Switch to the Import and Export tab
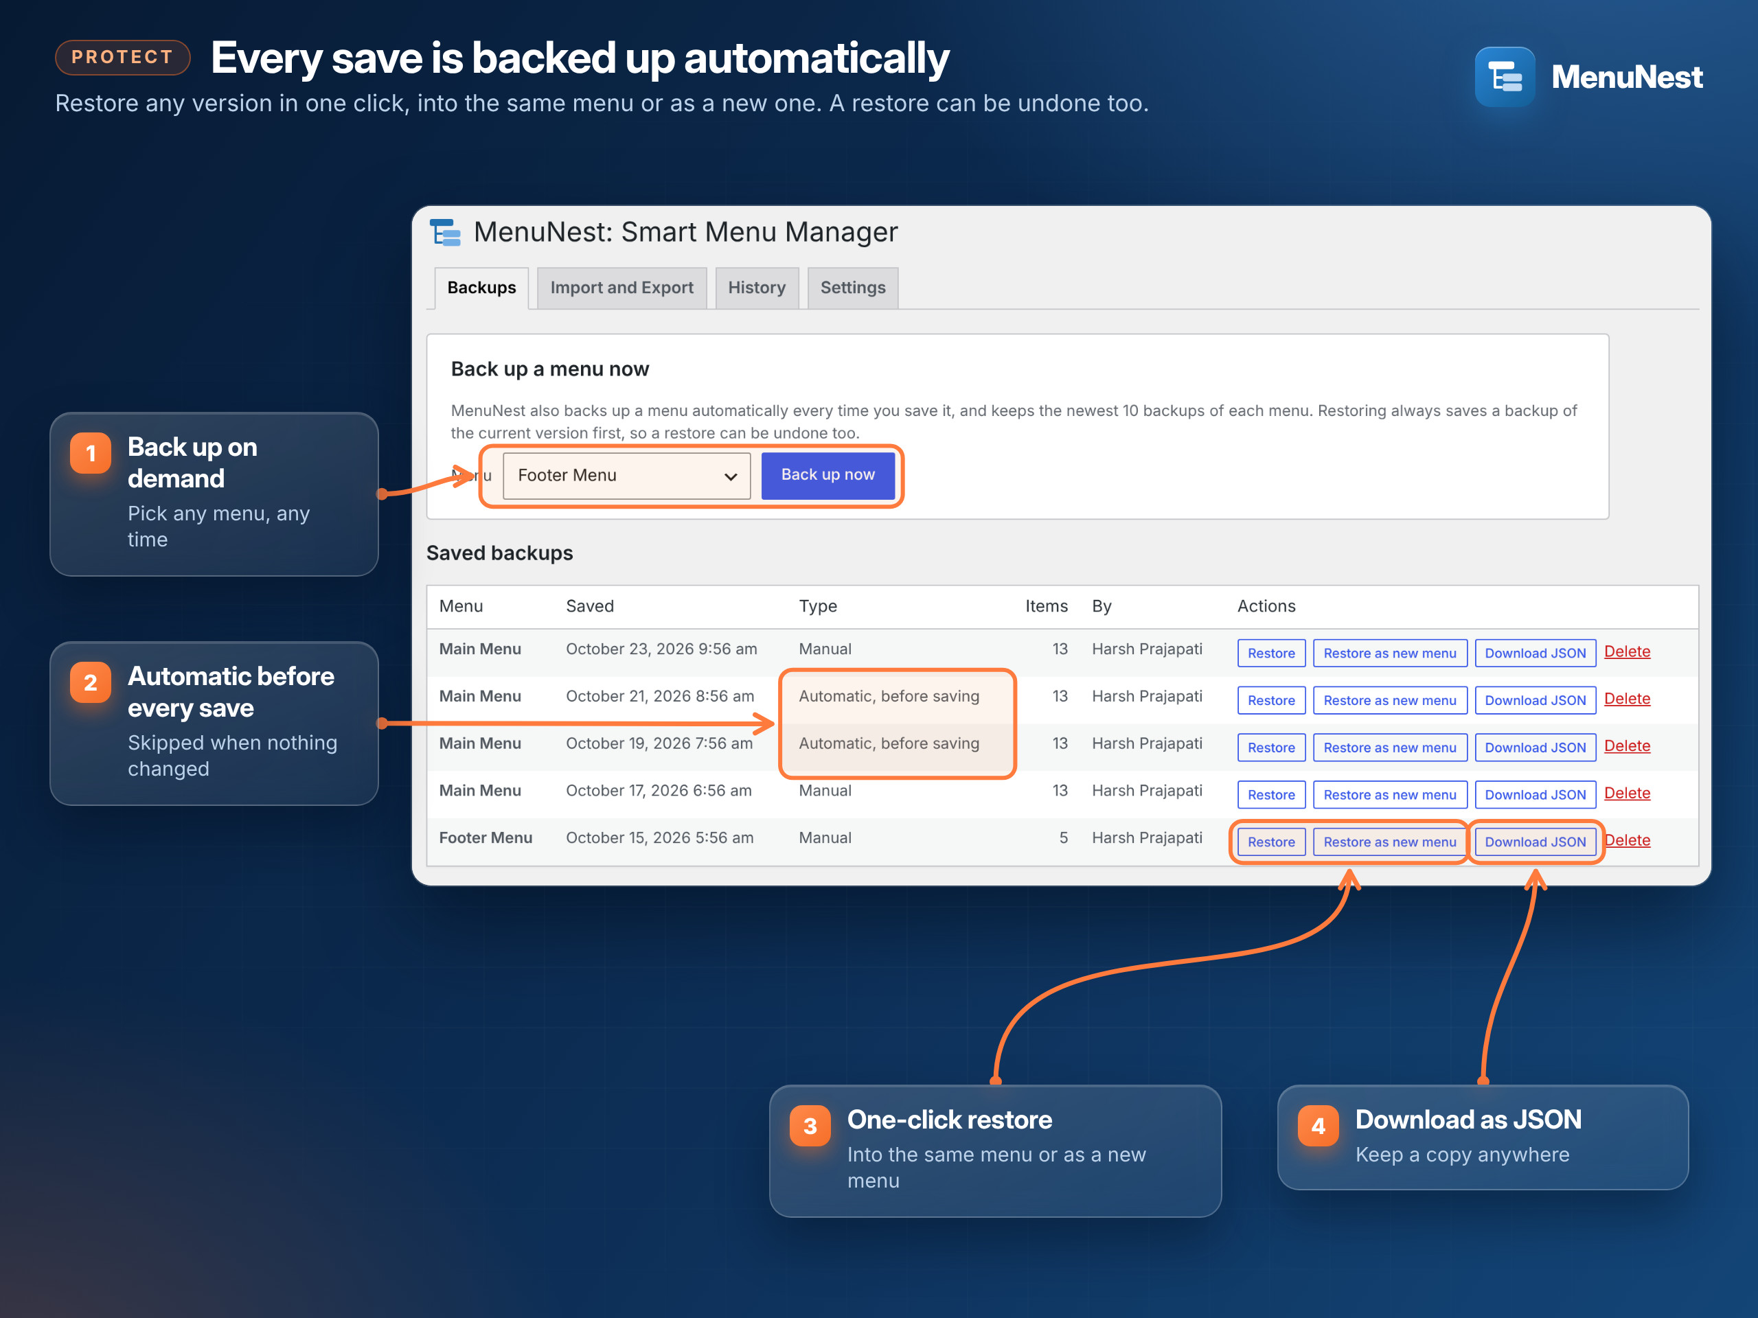 tap(621, 288)
